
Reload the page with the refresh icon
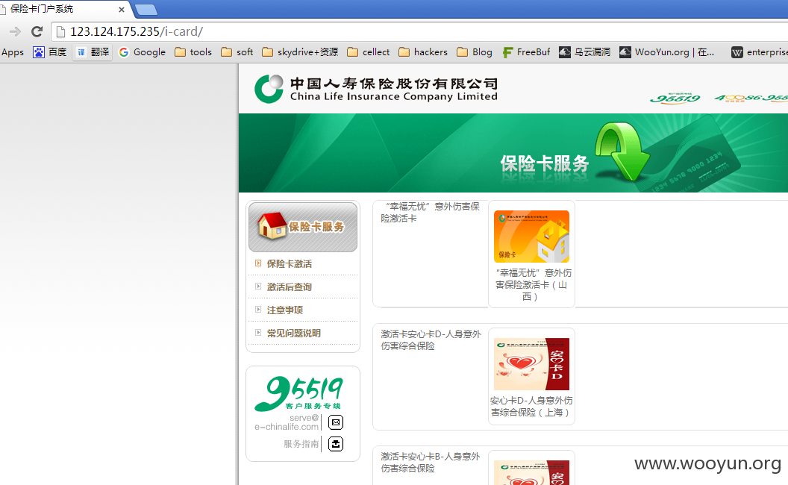[37, 31]
